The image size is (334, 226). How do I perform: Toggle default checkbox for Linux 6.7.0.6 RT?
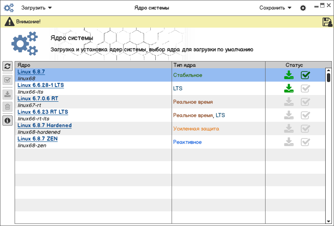pyautogui.click(x=306, y=102)
